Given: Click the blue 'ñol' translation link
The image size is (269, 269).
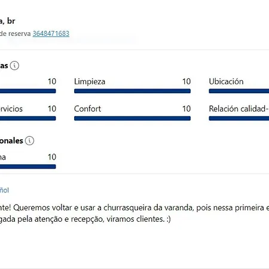Looking at the screenshot, I should [4, 190].
